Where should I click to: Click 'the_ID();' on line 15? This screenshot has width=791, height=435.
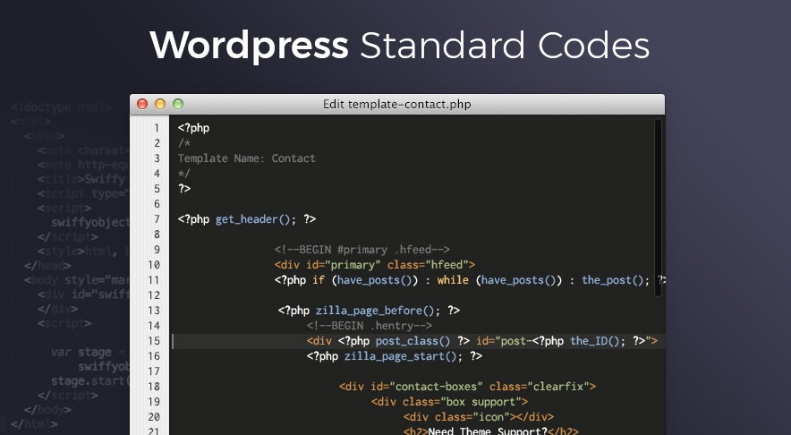point(598,341)
